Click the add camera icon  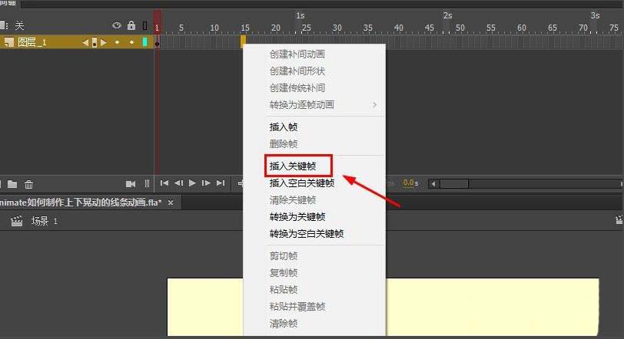131,184
